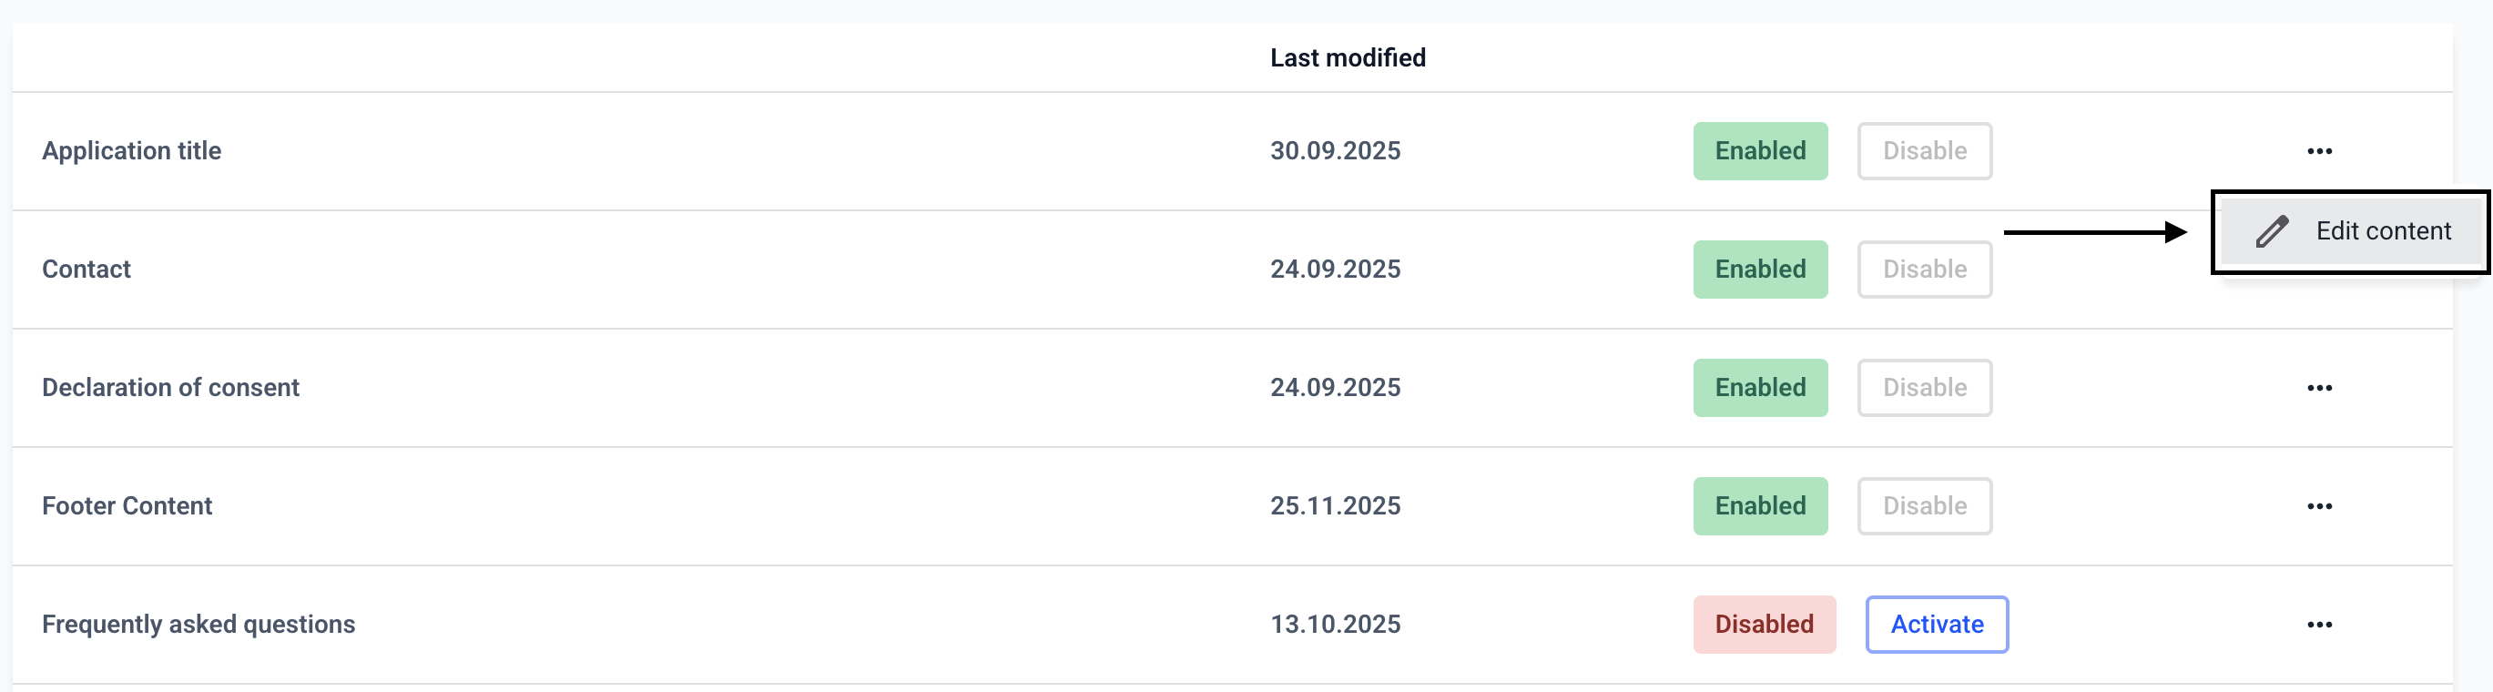This screenshot has height=692, width=2493.
Task: Click the Enabled badge for Application title
Action: tap(1759, 151)
